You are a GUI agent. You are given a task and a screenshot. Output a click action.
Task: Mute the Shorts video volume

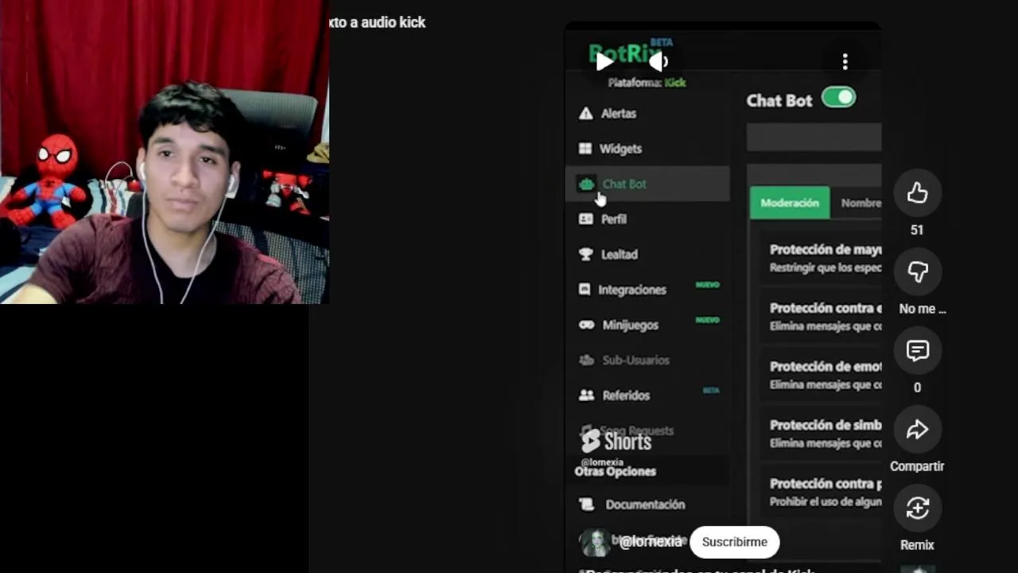click(659, 61)
